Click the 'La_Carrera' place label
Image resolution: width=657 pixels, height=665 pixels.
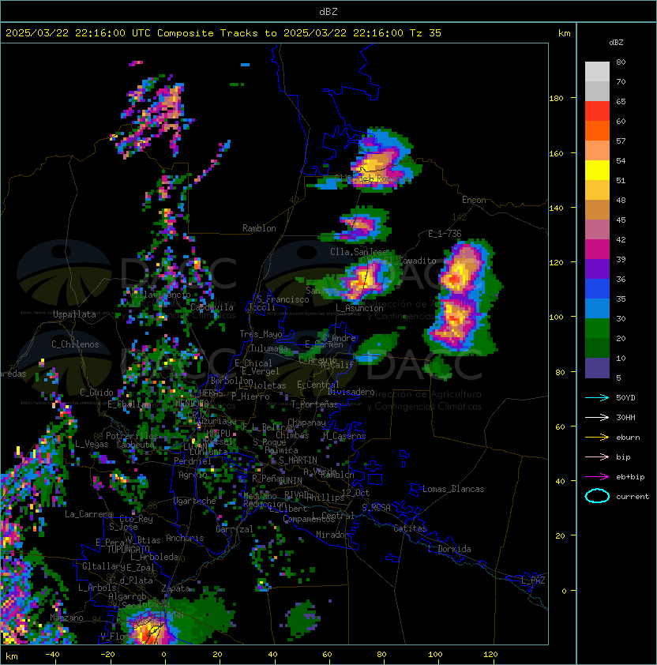tap(88, 514)
